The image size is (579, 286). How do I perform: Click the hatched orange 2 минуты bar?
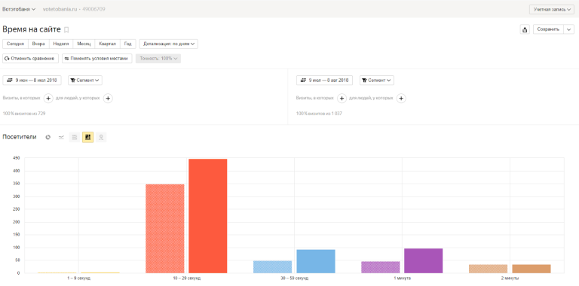pos(489,269)
